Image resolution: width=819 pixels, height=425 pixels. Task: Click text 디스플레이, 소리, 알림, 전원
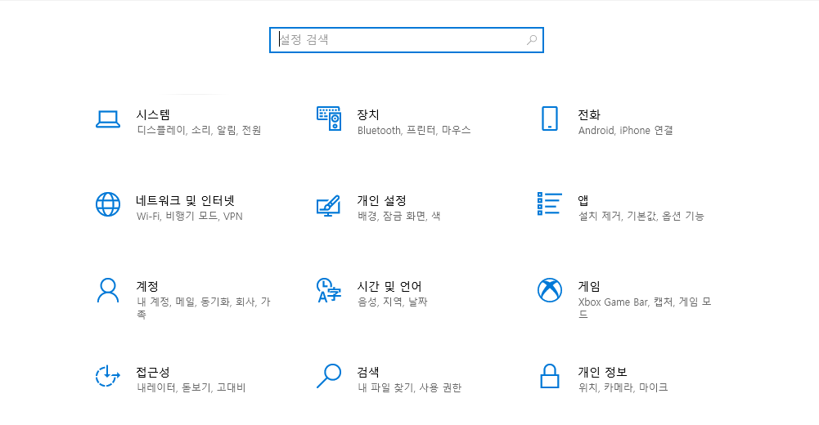[x=199, y=131]
